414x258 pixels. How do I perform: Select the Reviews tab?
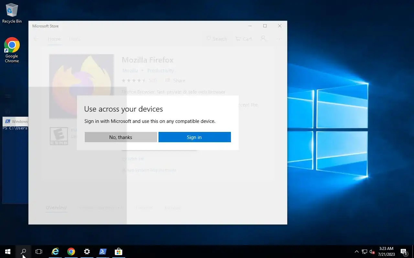[x=144, y=207]
